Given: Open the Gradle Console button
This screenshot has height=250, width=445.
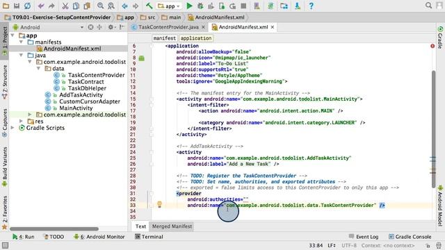Looking at the screenshot, I should (x=410, y=237).
